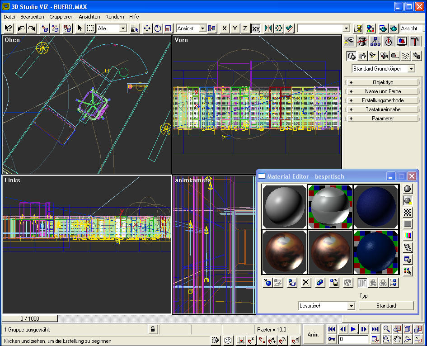Select the Scale tool
The width and height of the screenshot is (427, 346).
[x=168, y=28]
